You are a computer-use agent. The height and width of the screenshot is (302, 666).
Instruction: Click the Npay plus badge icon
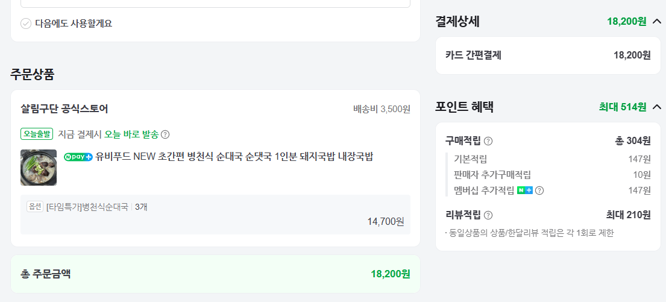pos(78,157)
